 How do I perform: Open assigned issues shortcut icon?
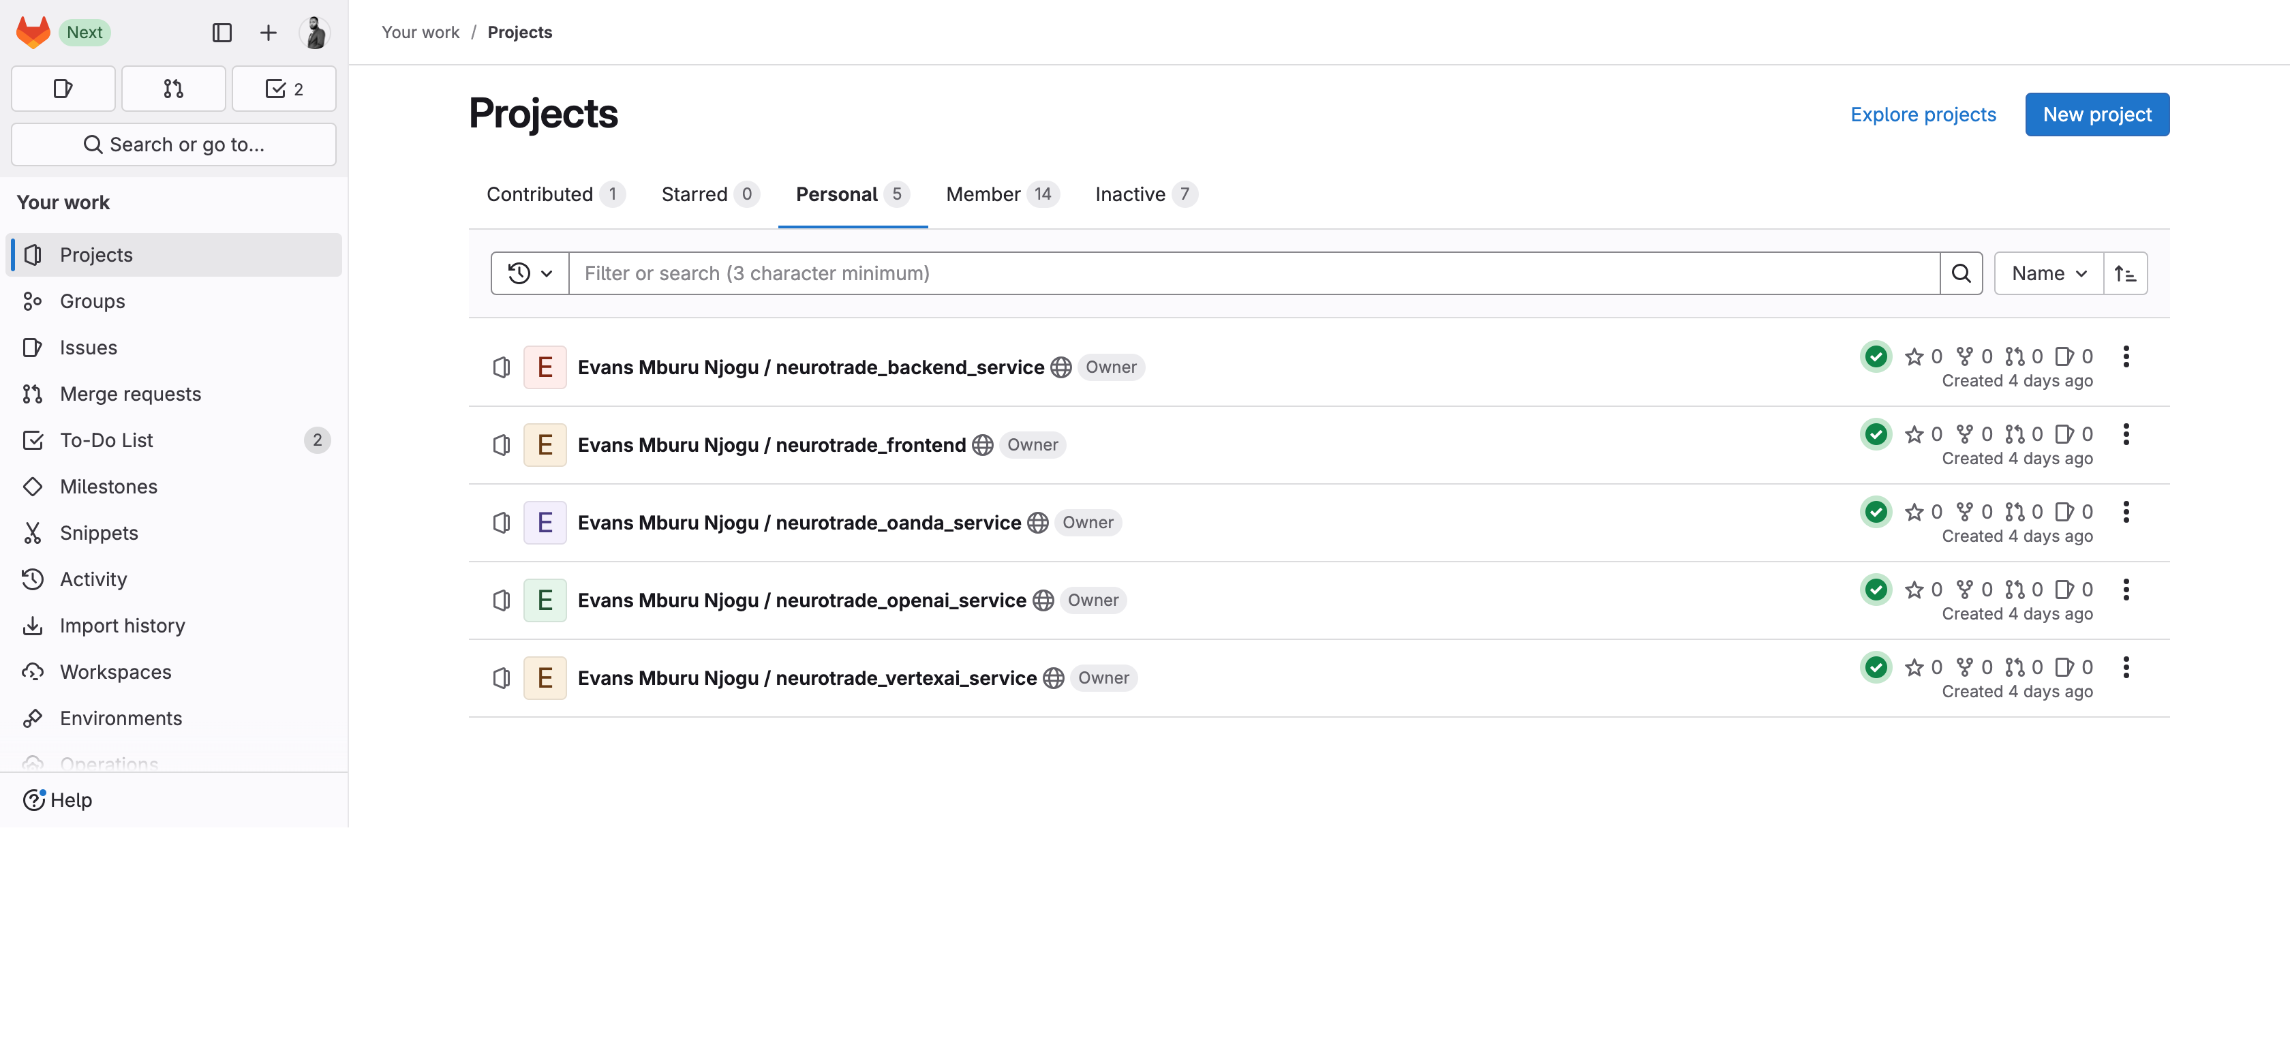(x=63, y=89)
